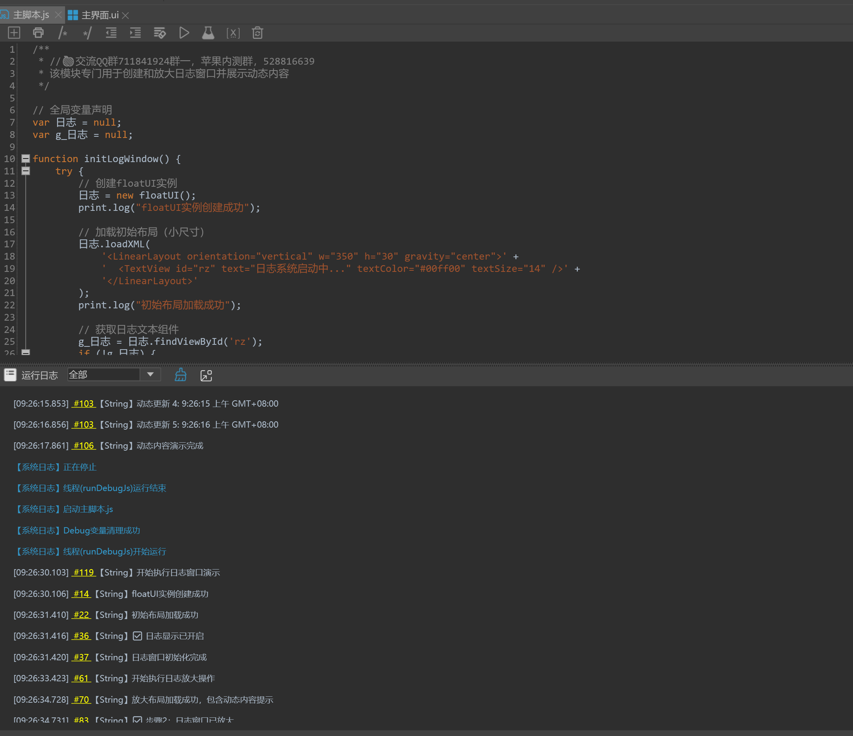Decrease indent with the outdent icon
The height and width of the screenshot is (736, 853).
[x=111, y=32]
